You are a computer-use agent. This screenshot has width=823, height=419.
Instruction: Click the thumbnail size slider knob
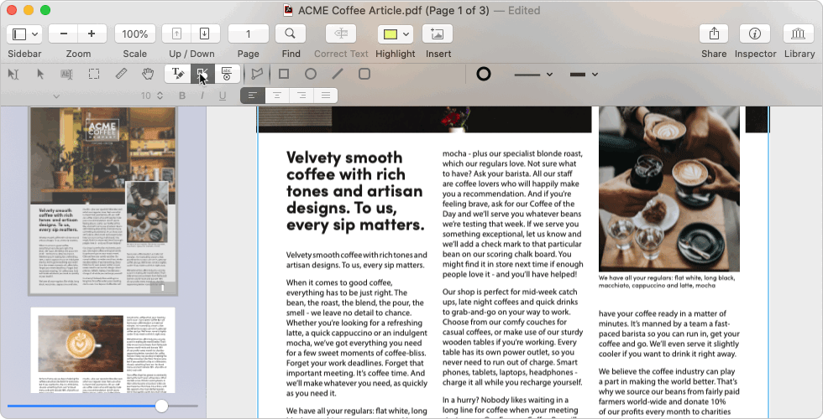[161, 406]
